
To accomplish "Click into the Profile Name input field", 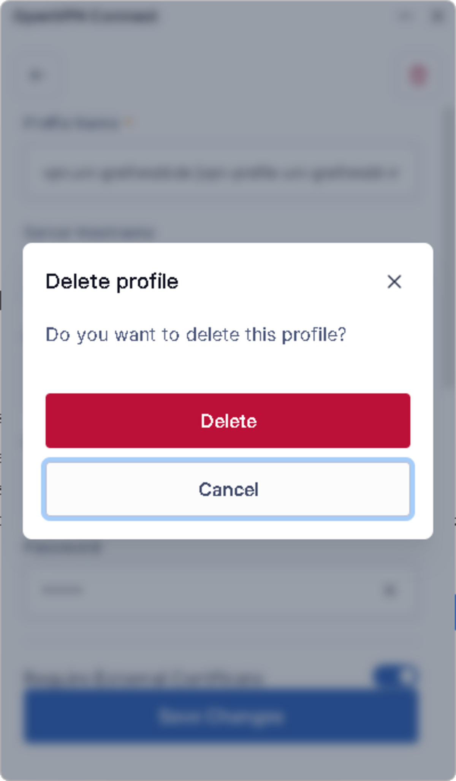I will pyautogui.click(x=220, y=173).
